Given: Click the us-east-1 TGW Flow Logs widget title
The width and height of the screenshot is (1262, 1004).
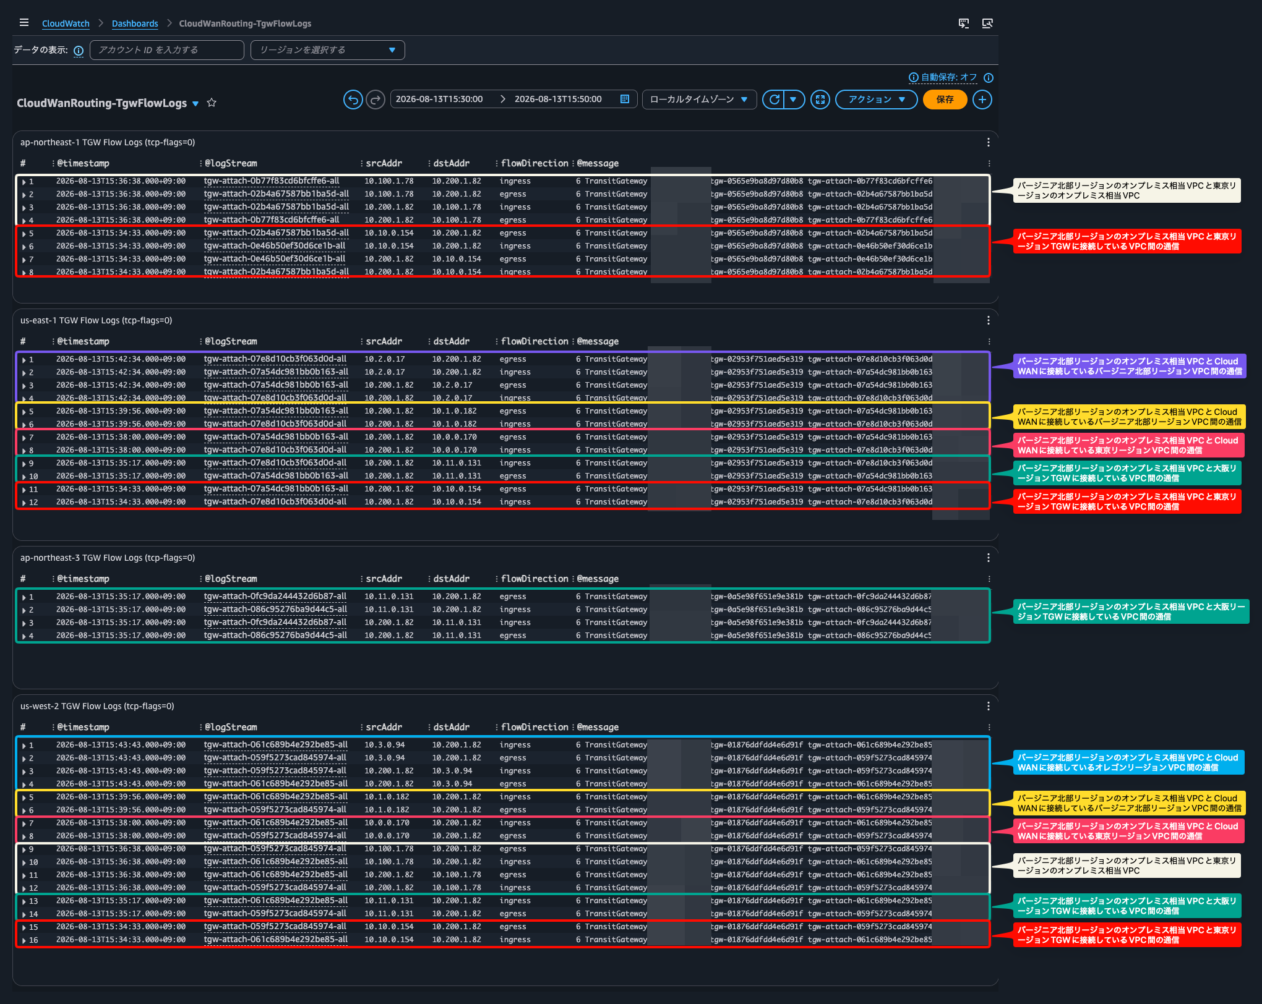Looking at the screenshot, I should [96, 321].
